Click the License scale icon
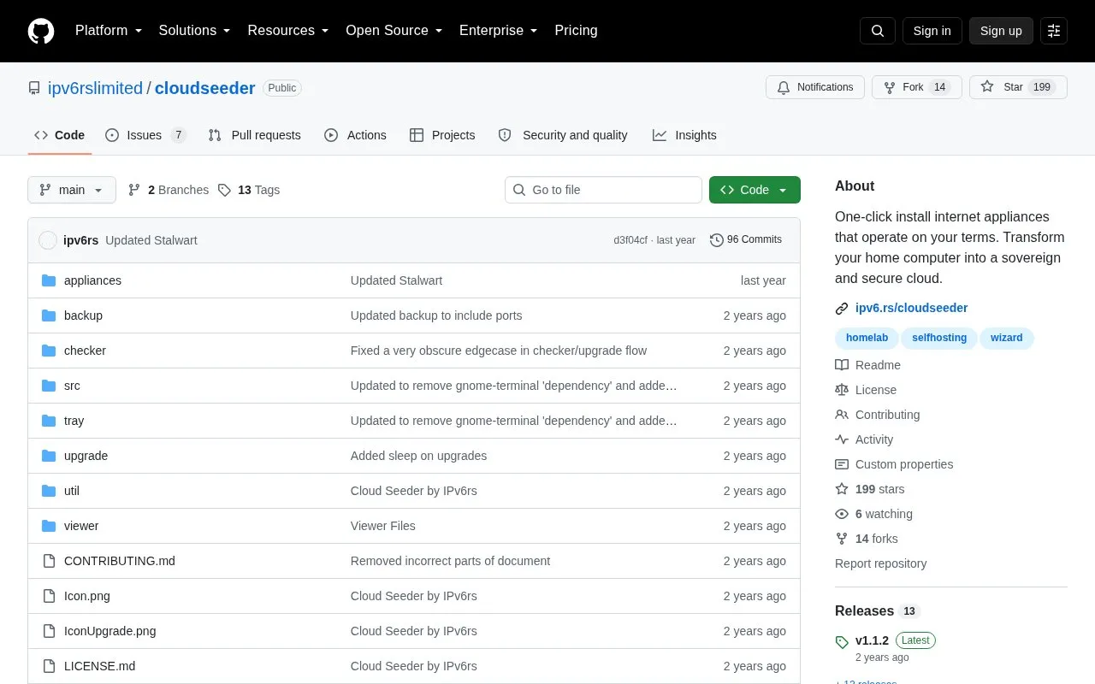The height and width of the screenshot is (684, 1095). click(842, 390)
